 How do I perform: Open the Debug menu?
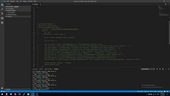click(25, 1)
